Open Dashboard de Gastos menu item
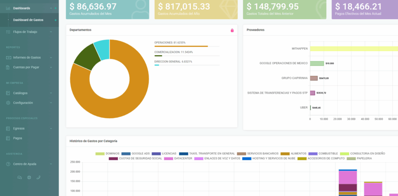Viewport: 398px width, 196px height. [28, 20]
